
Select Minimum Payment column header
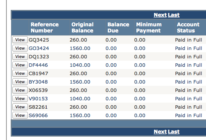point(149,27)
